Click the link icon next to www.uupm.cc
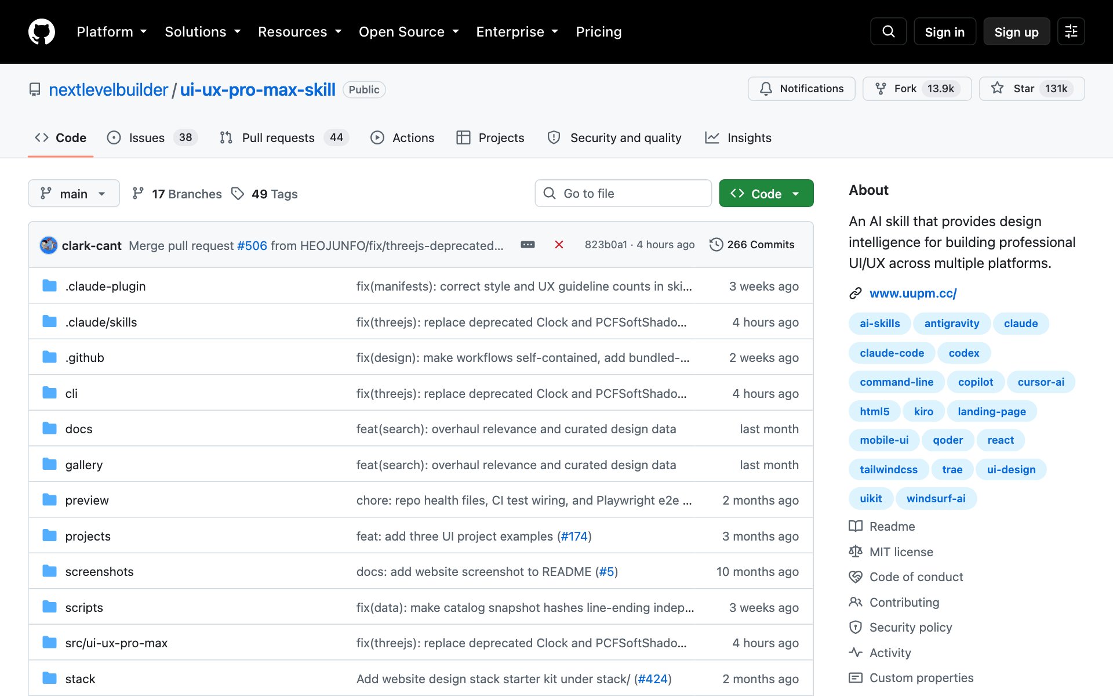Image resolution: width=1113 pixels, height=696 pixels. (856, 293)
